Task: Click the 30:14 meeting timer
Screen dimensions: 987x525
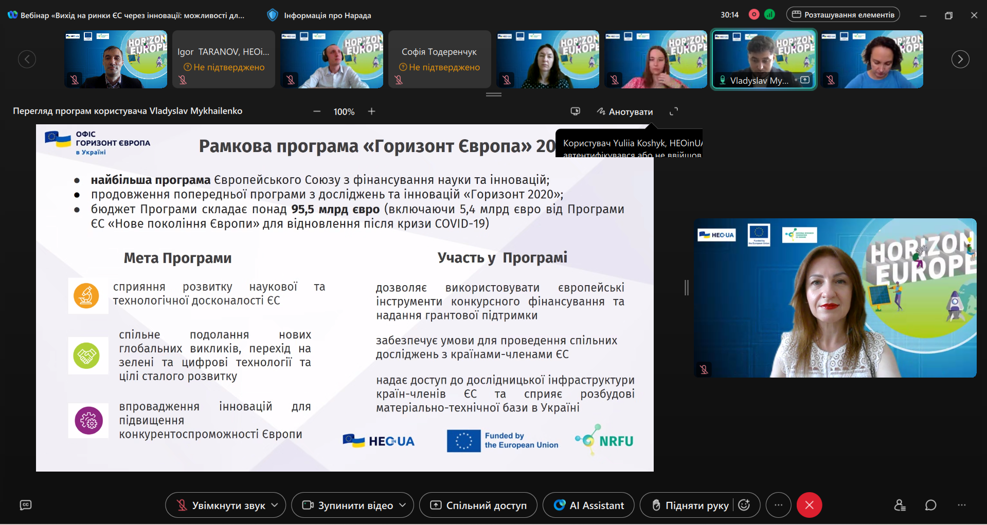Action: [729, 15]
